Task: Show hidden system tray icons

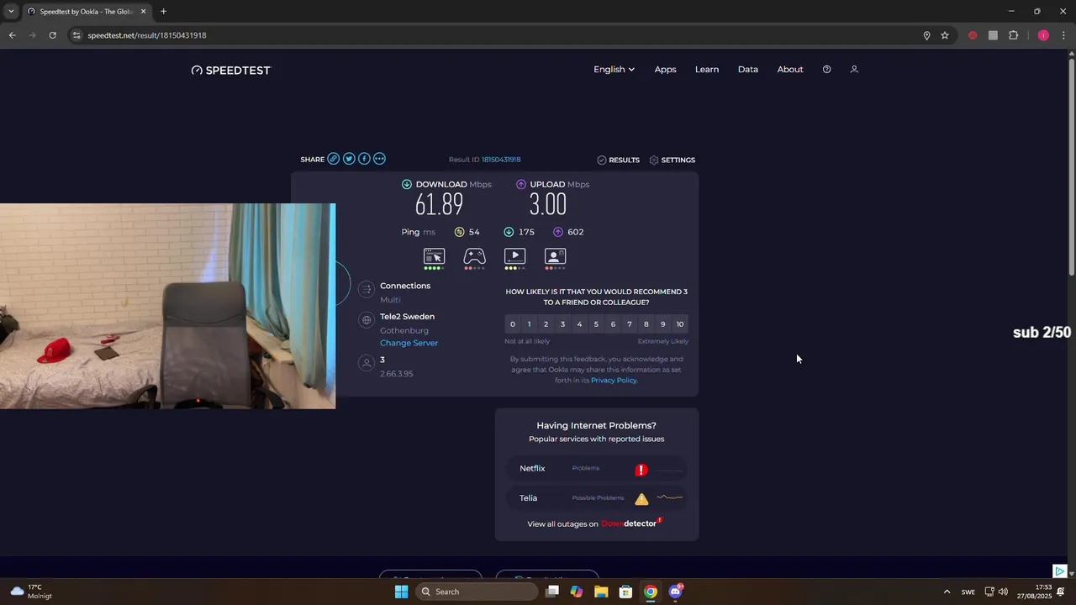Action: pyautogui.click(x=947, y=592)
